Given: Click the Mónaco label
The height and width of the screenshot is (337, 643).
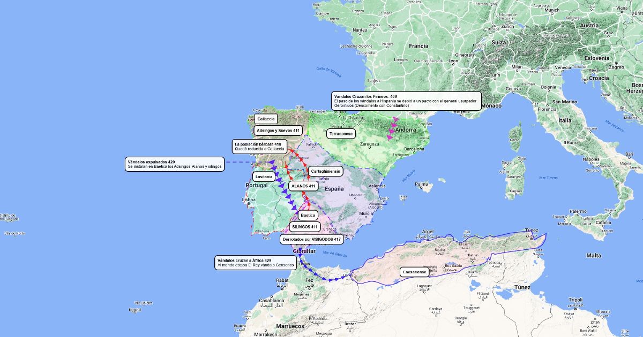Looking at the screenshot, I should [x=491, y=106].
